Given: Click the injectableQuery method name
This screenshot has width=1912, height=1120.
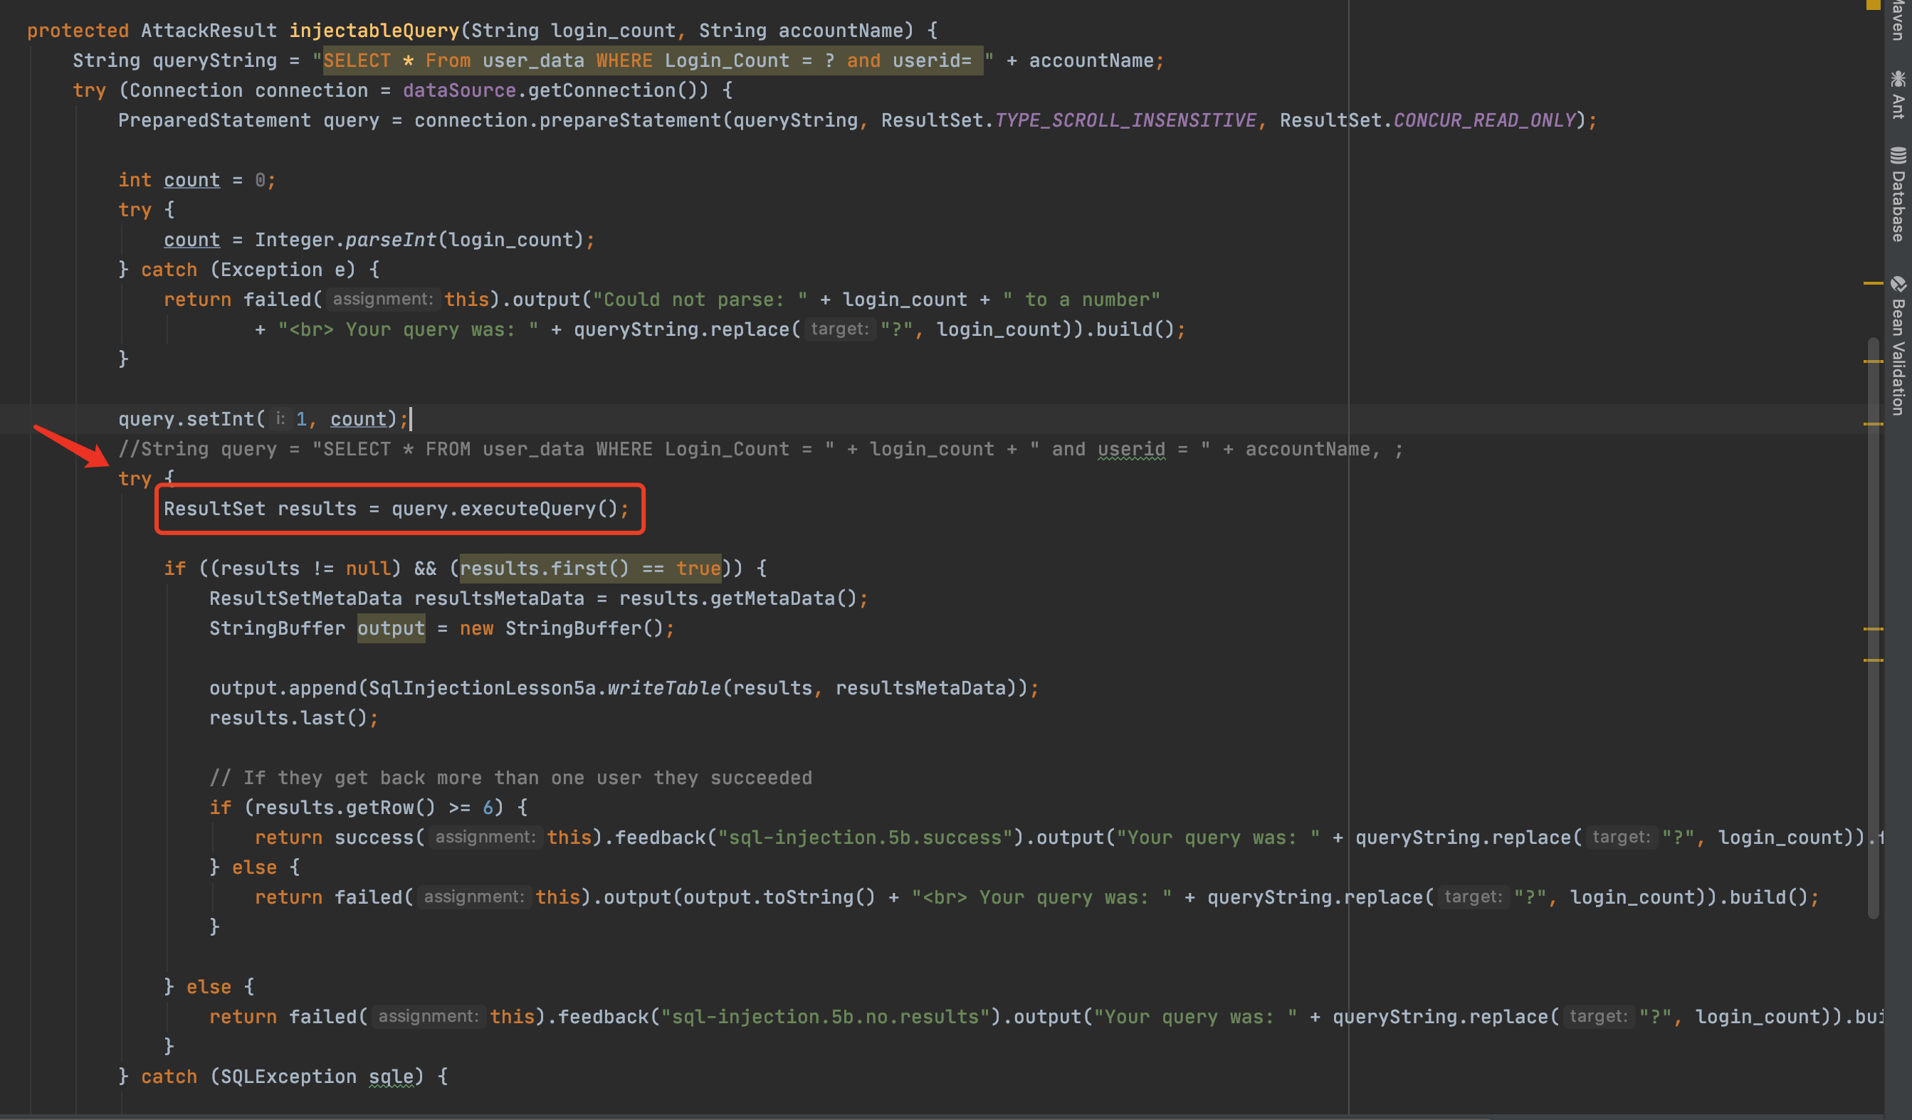Looking at the screenshot, I should pyautogui.click(x=374, y=31).
